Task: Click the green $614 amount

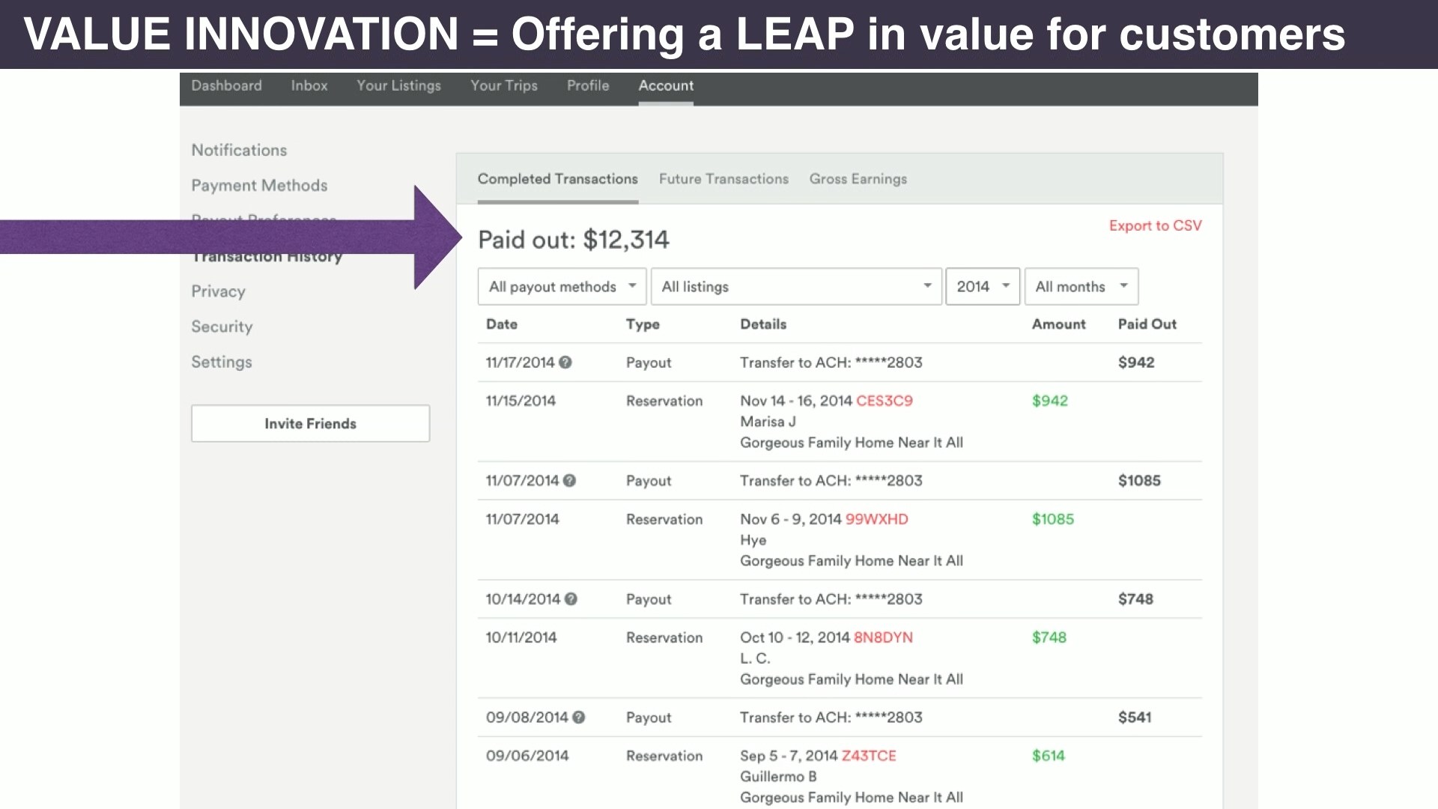Action: (x=1049, y=757)
